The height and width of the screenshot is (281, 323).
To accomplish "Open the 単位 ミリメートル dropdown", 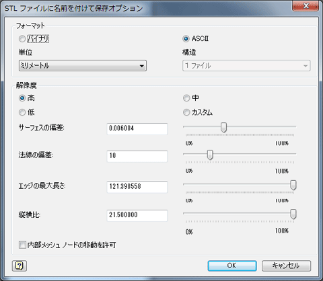I will [83, 66].
